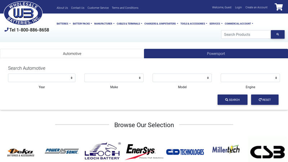Viewport: 288px width, 162px height.
Task: Click the Wholesale Batteries Inc. logo
Action: [x=23, y=13]
